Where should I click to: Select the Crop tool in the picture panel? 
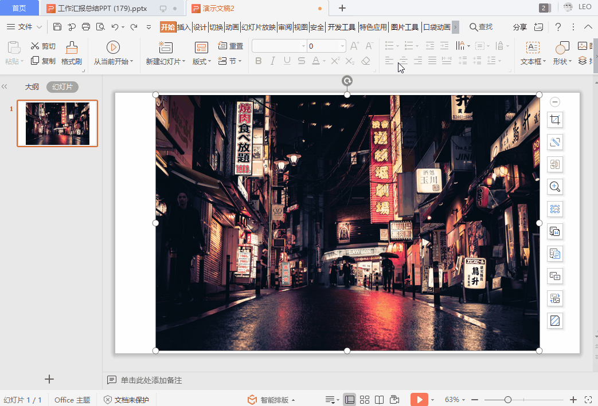554,120
